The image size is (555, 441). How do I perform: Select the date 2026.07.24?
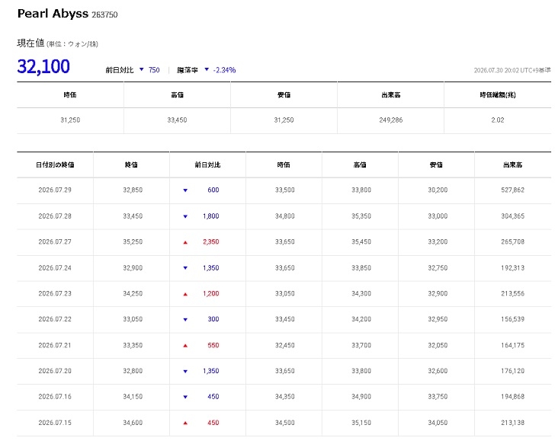[55, 268]
